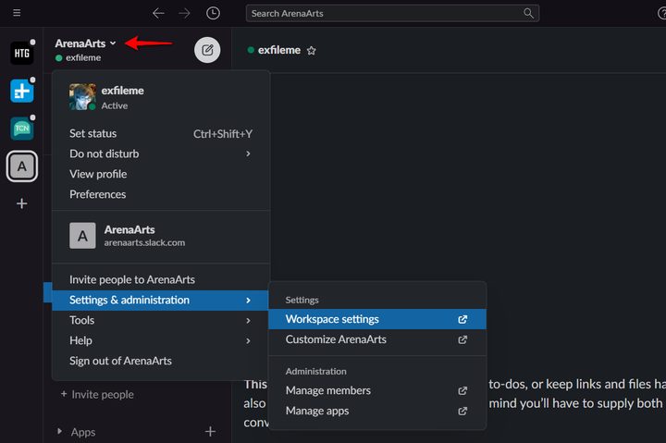The height and width of the screenshot is (443, 666).
Task: Click arenaarts.slack.com workspace URL
Action: (144, 243)
